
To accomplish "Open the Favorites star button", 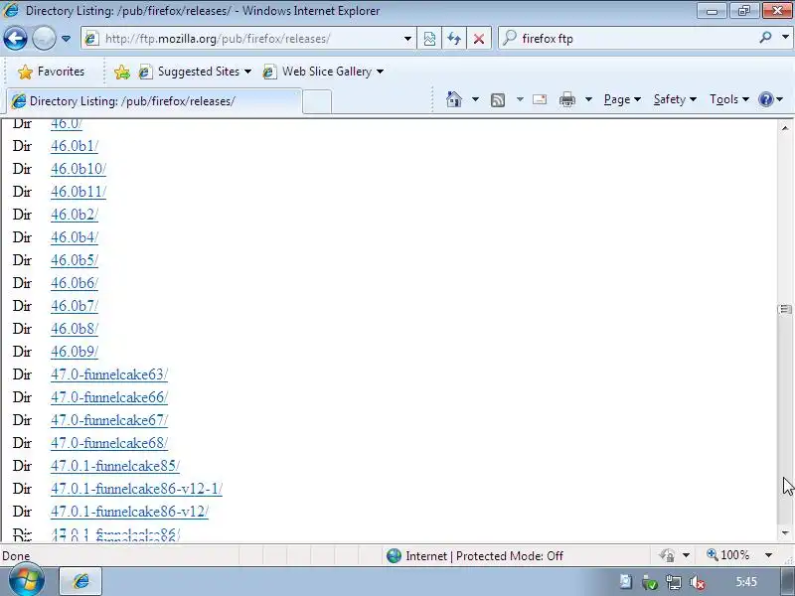I will pos(51,72).
